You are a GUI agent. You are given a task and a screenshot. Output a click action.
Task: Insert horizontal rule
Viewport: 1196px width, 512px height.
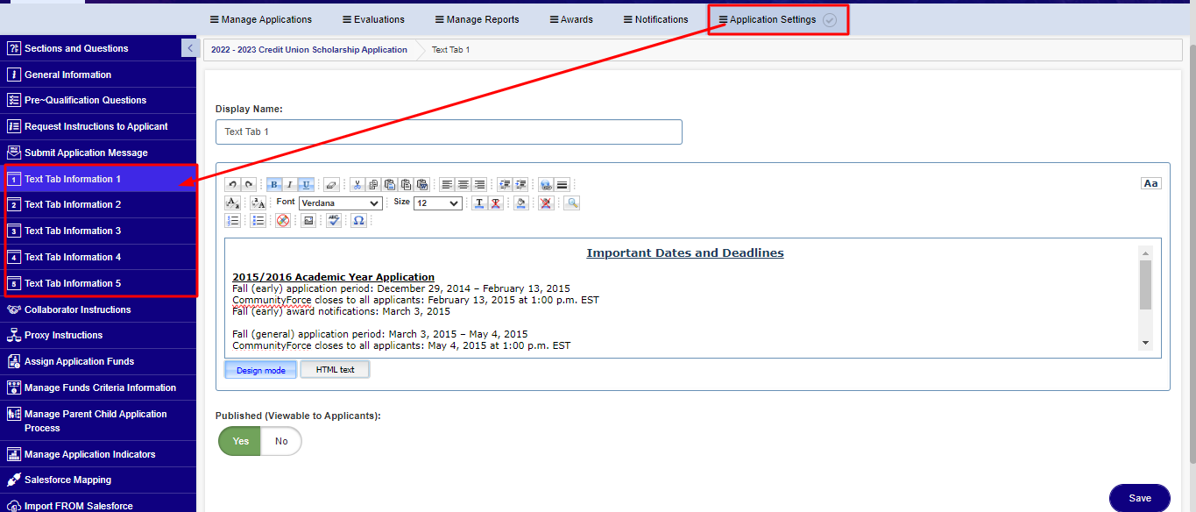pyautogui.click(x=562, y=184)
